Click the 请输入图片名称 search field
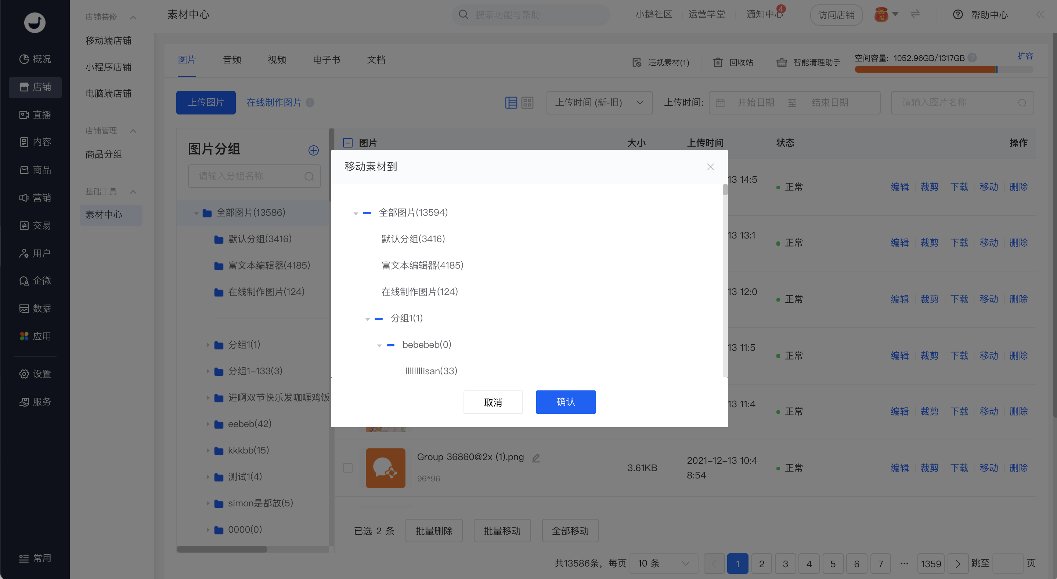The image size is (1057, 579). tap(962, 102)
